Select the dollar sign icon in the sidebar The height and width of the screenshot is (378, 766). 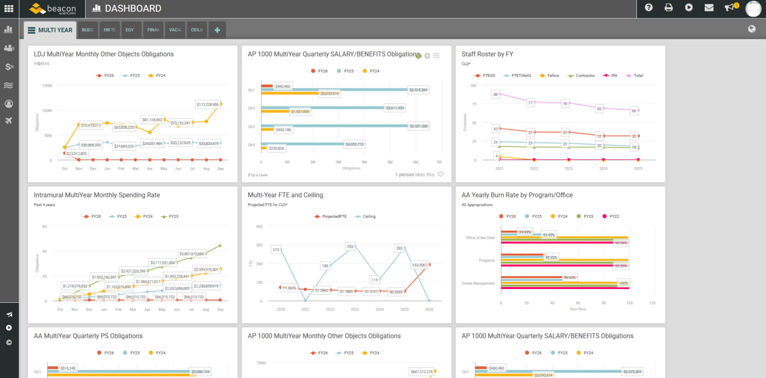click(x=9, y=66)
